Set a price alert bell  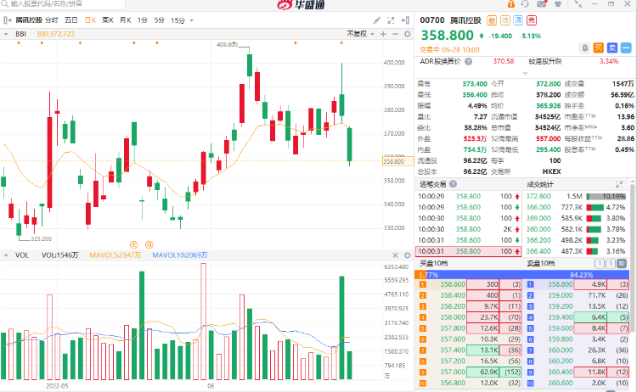click(x=584, y=48)
